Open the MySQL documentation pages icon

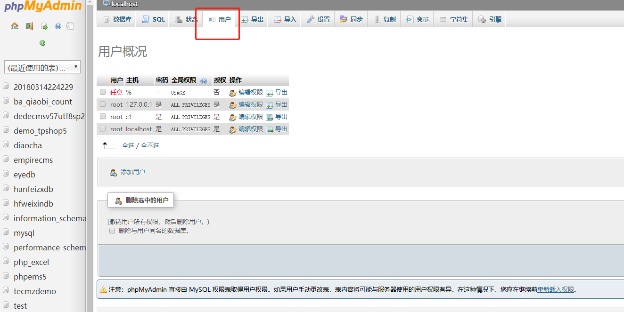70,26
